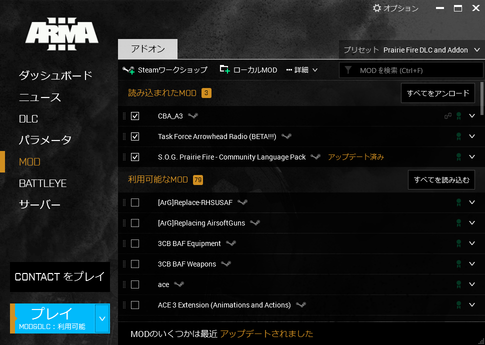485x345 pixels.
Task: Click the Steam icon next to 3CB BAF Weapons
Action: tap(226, 264)
